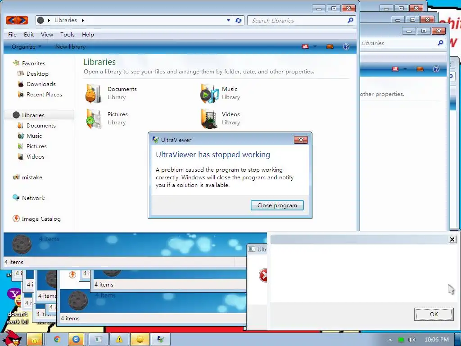Open the Tools menu
The width and height of the screenshot is (461, 346).
click(x=68, y=34)
